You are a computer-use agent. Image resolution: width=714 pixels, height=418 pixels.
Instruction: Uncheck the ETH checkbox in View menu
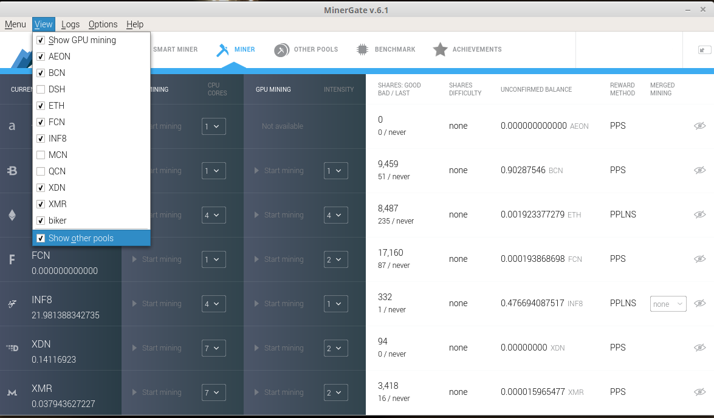[x=41, y=106]
